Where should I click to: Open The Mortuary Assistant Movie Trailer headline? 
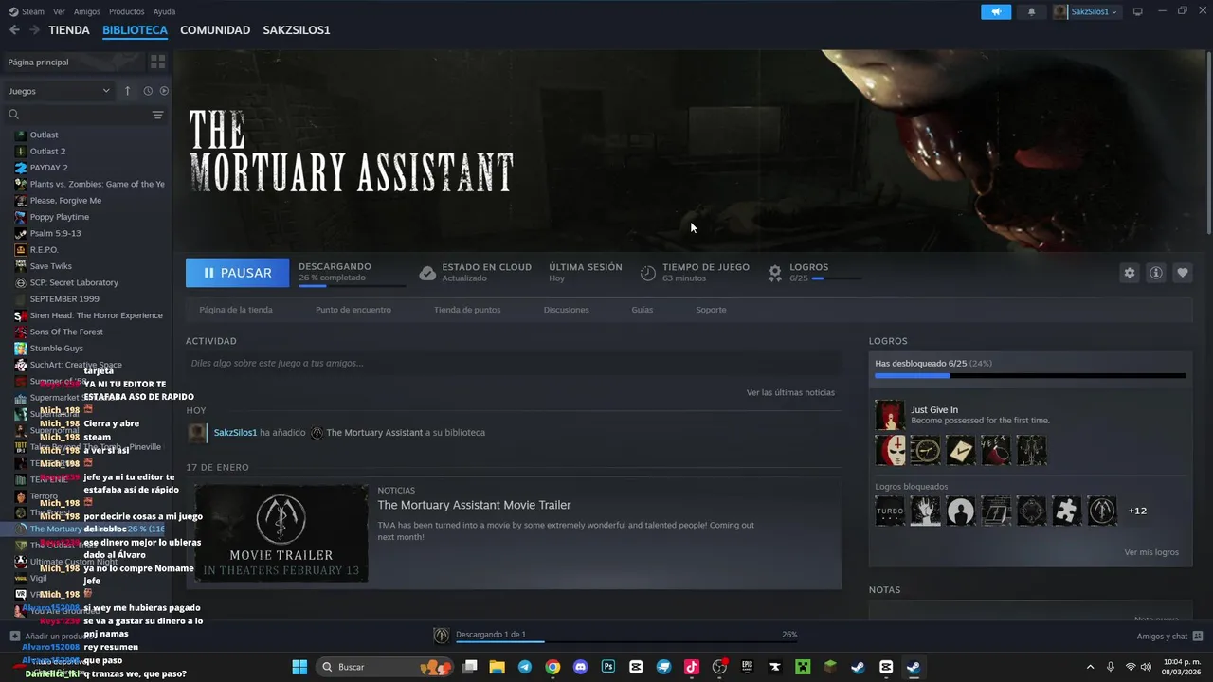click(474, 505)
